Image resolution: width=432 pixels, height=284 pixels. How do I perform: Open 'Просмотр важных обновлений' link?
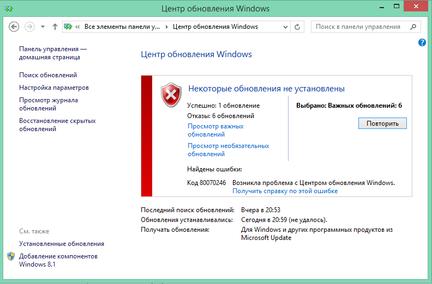click(215, 130)
